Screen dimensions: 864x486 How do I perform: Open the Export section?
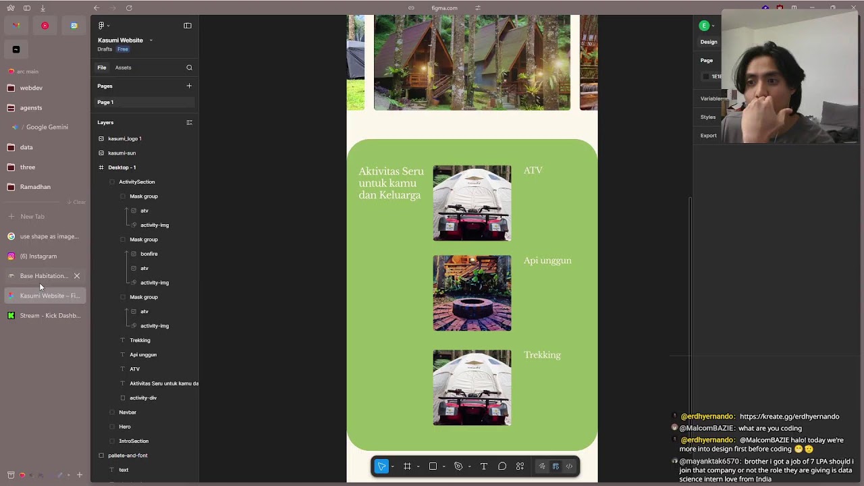[708, 136]
